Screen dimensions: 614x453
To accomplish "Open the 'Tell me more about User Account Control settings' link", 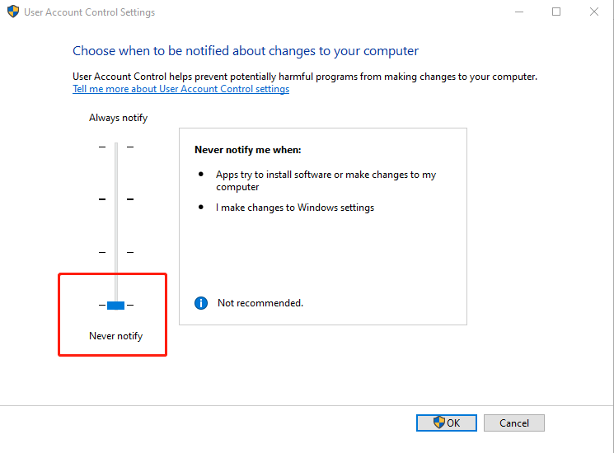I will pyautogui.click(x=180, y=89).
